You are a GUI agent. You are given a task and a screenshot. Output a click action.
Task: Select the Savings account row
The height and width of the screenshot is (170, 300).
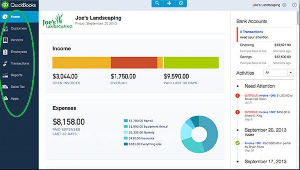coord(265,60)
